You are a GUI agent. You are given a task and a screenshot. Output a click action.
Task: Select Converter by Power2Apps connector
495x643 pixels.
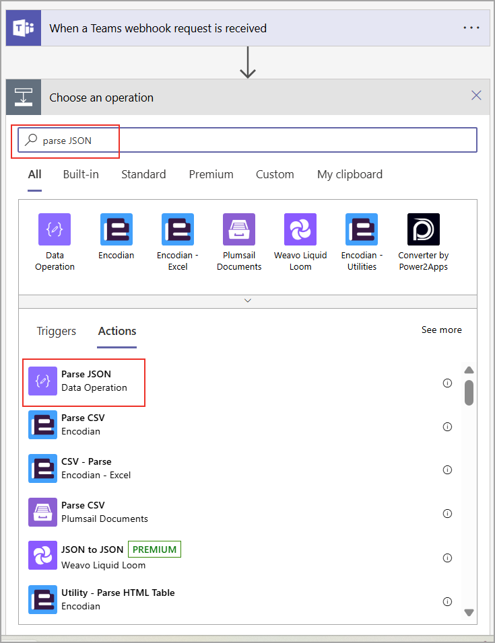point(423,229)
